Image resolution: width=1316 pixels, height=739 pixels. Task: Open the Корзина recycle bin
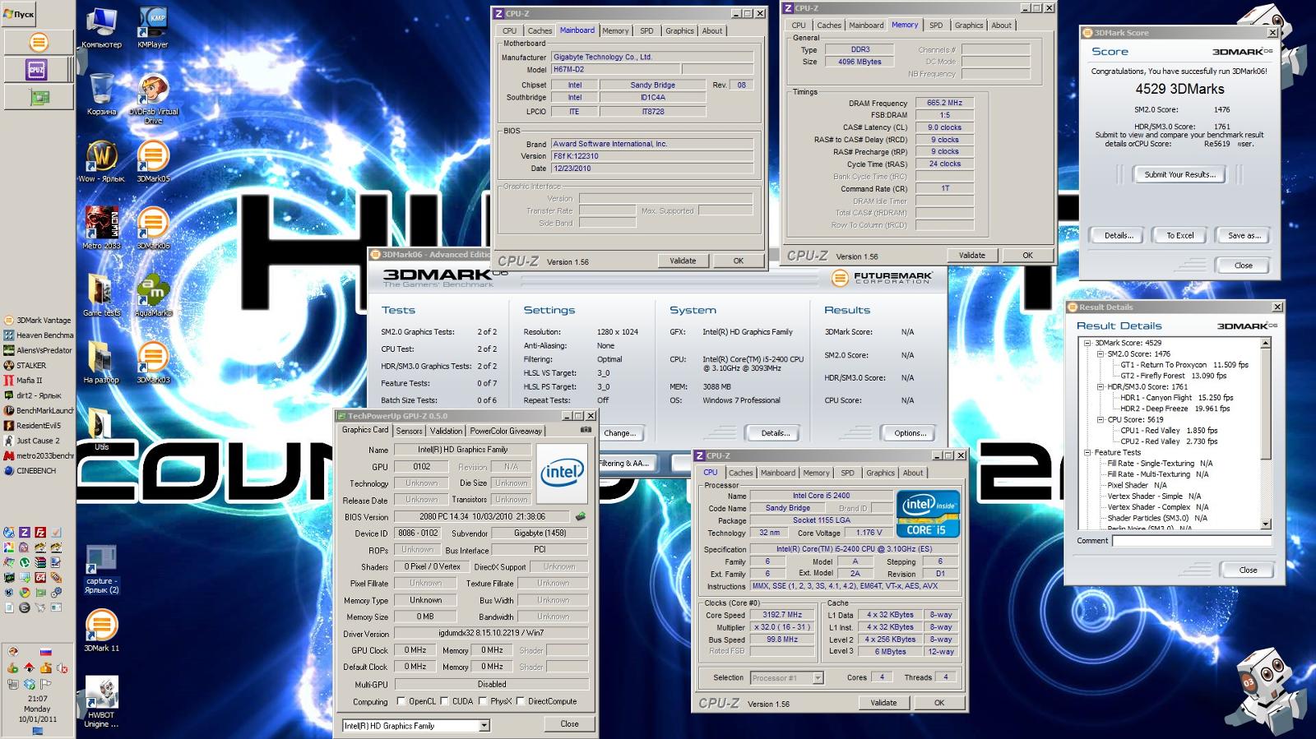click(101, 94)
